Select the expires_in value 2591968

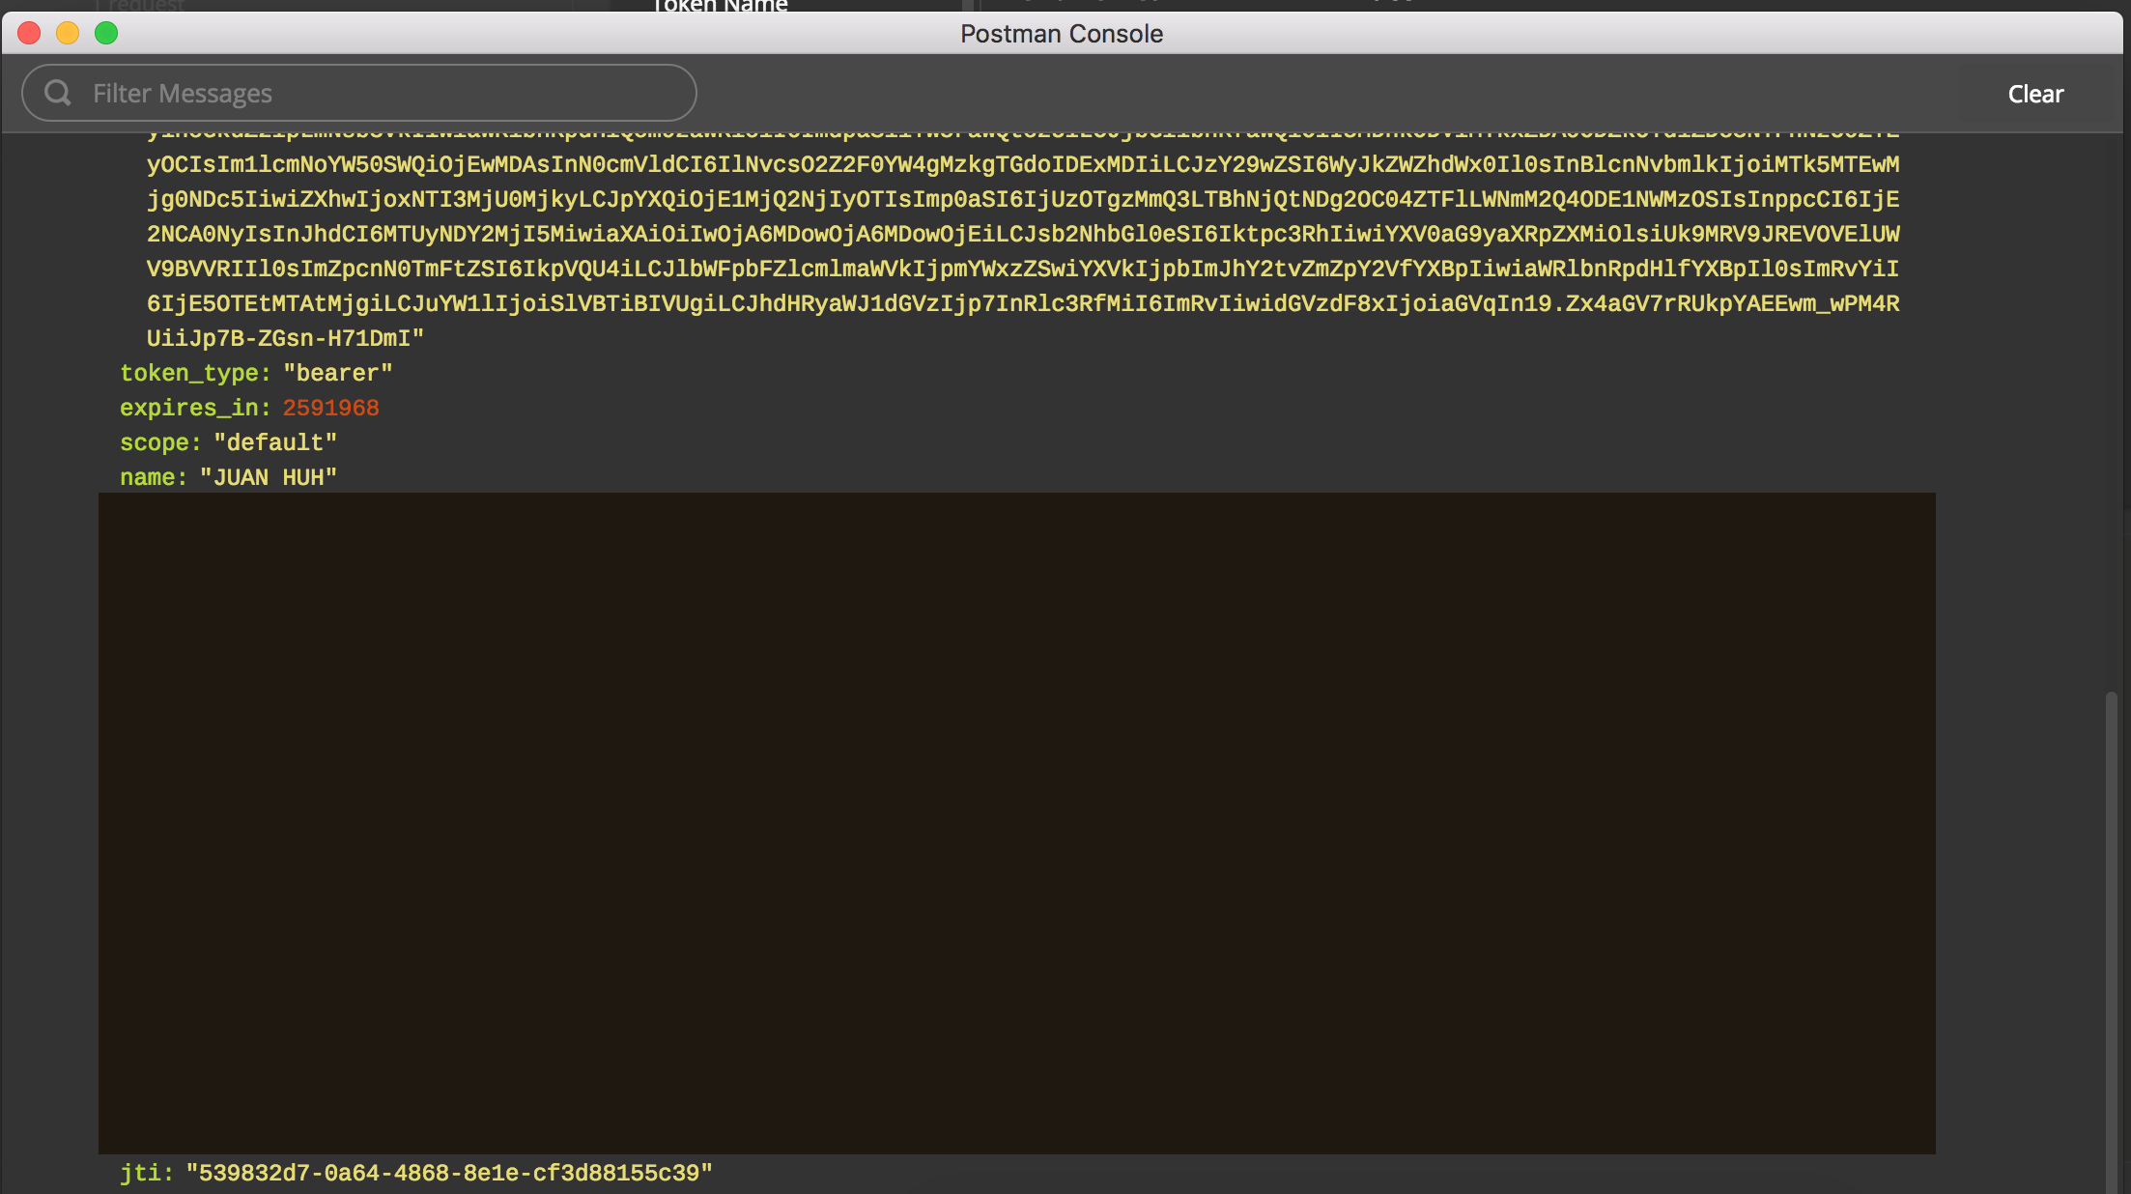point(330,407)
